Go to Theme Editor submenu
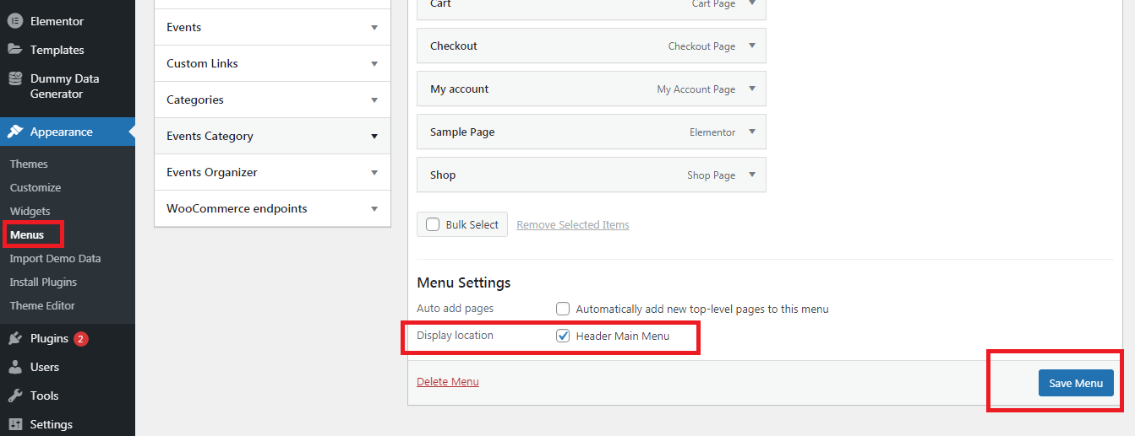The width and height of the screenshot is (1135, 436). tap(42, 305)
